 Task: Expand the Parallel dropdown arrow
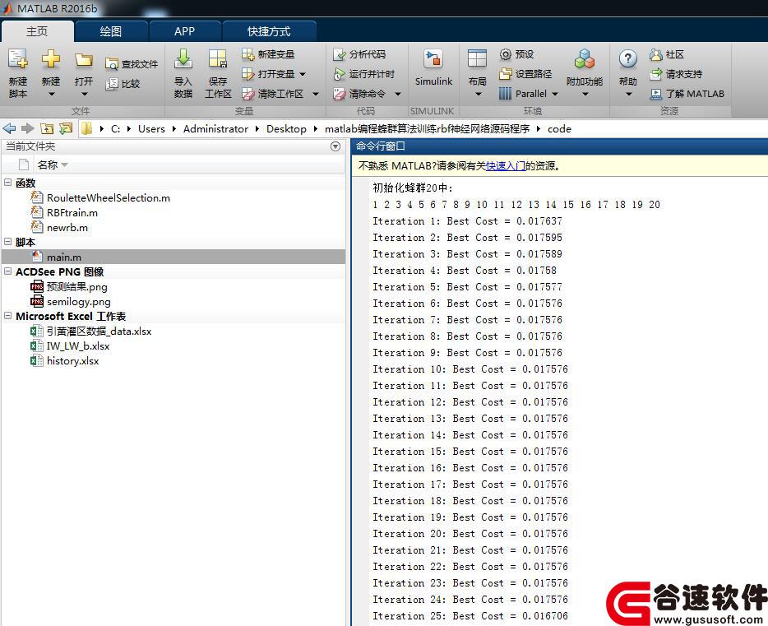pyautogui.click(x=555, y=94)
